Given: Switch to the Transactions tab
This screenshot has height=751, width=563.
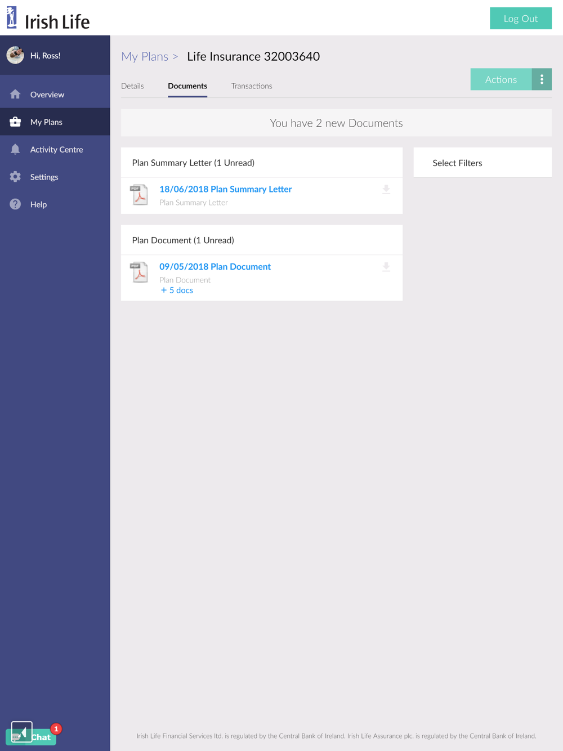Looking at the screenshot, I should click(x=252, y=86).
